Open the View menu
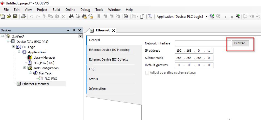 (x=28, y=10)
